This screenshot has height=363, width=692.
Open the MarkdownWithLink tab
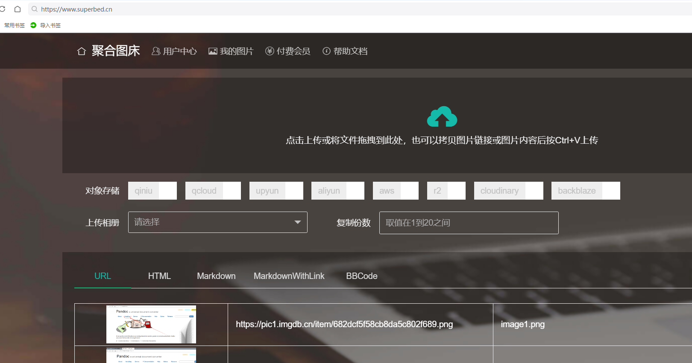(289, 276)
